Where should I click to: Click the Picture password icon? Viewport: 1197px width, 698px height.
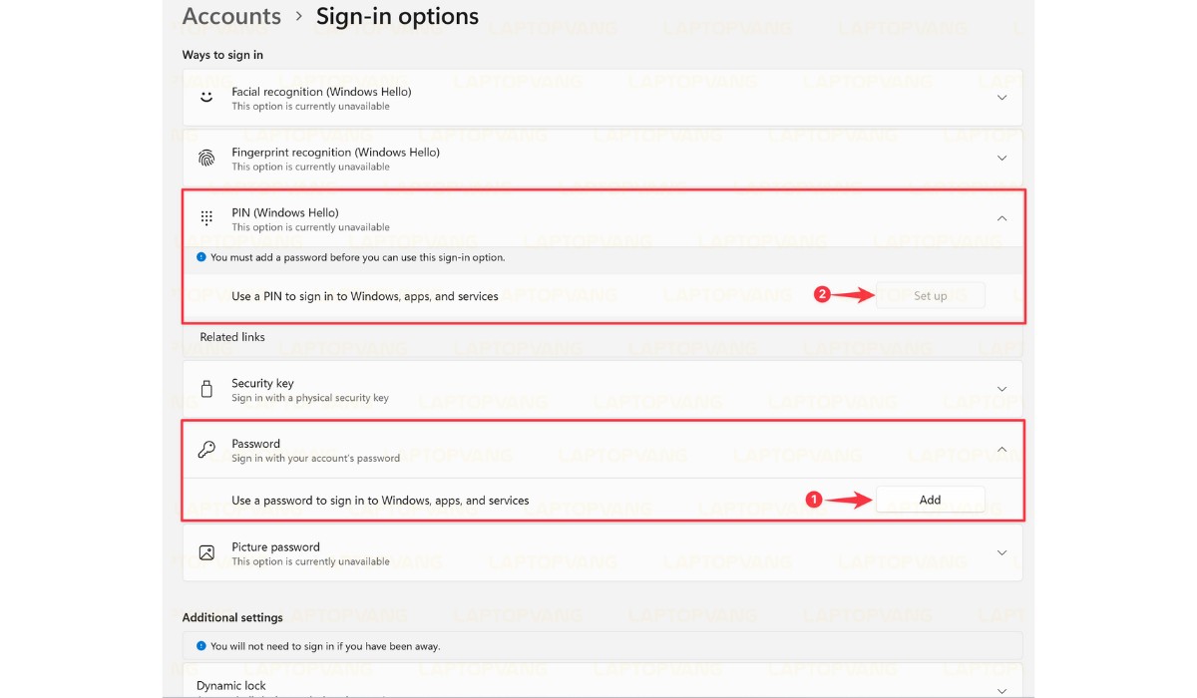(x=206, y=552)
